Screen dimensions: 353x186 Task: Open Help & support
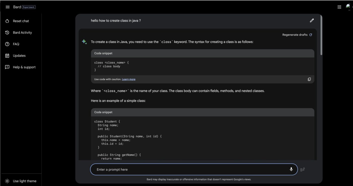[21, 67]
